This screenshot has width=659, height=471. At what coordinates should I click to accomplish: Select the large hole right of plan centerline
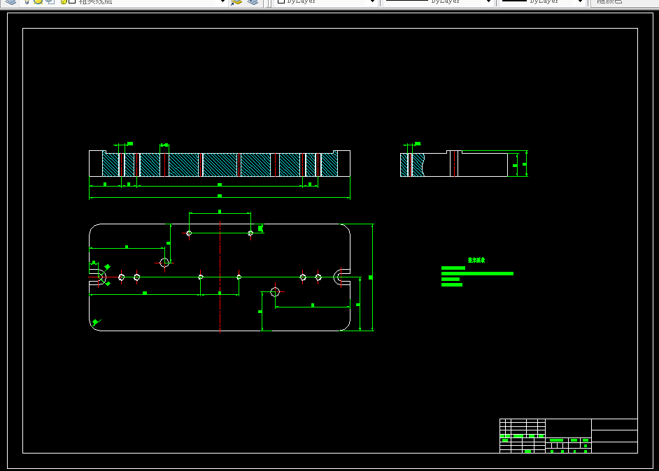(x=275, y=291)
